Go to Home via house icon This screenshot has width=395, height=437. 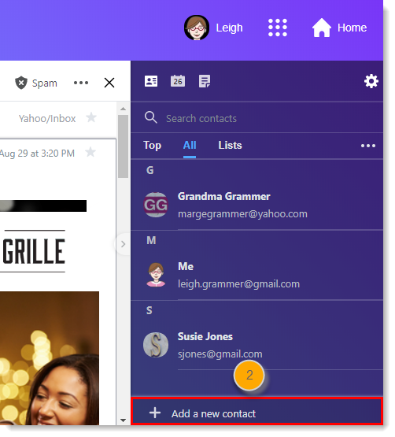click(x=322, y=28)
